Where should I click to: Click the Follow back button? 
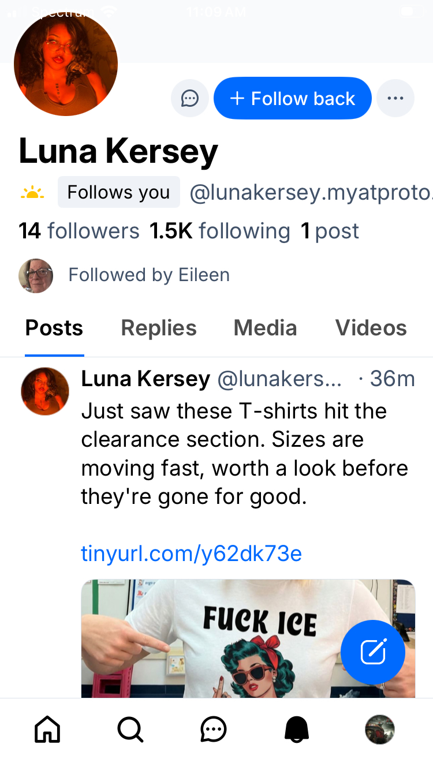292,98
